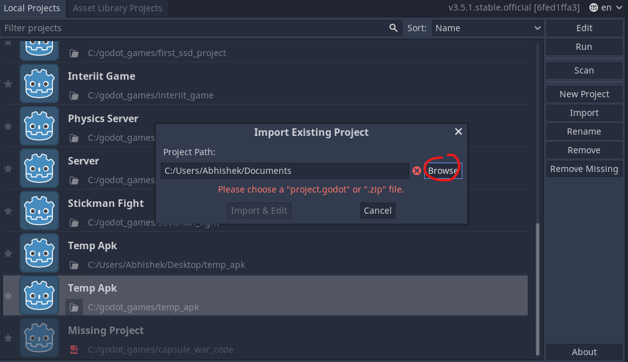The image size is (628, 362).
Task: Open the About button
Action: pyautogui.click(x=584, y=352)
